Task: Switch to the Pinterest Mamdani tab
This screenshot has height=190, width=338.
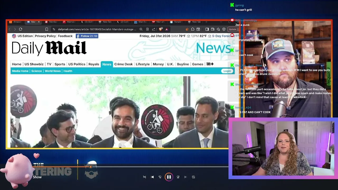Action: [69, 22]
